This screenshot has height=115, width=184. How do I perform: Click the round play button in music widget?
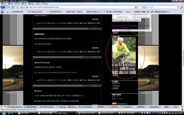[x=113, y=20]
